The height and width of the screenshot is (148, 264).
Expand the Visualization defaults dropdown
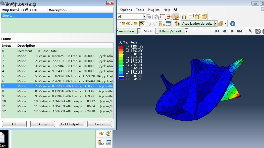pyautogui.click(x=216, y=24)
